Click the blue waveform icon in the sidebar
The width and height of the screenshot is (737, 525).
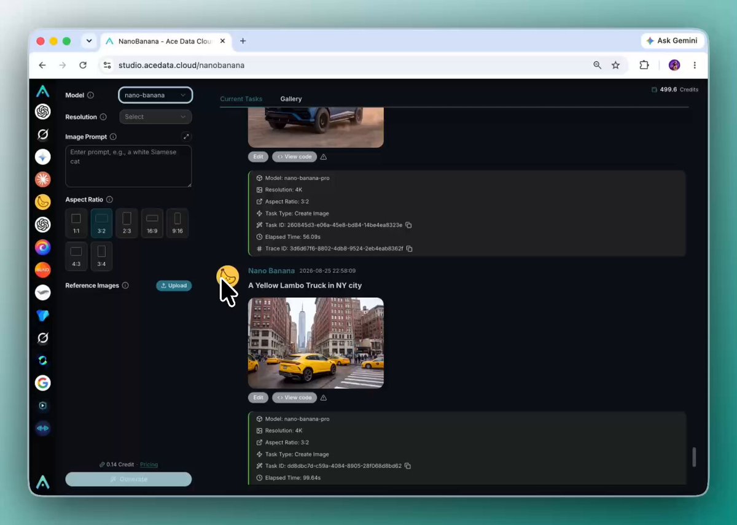click(x=42, y=429)
